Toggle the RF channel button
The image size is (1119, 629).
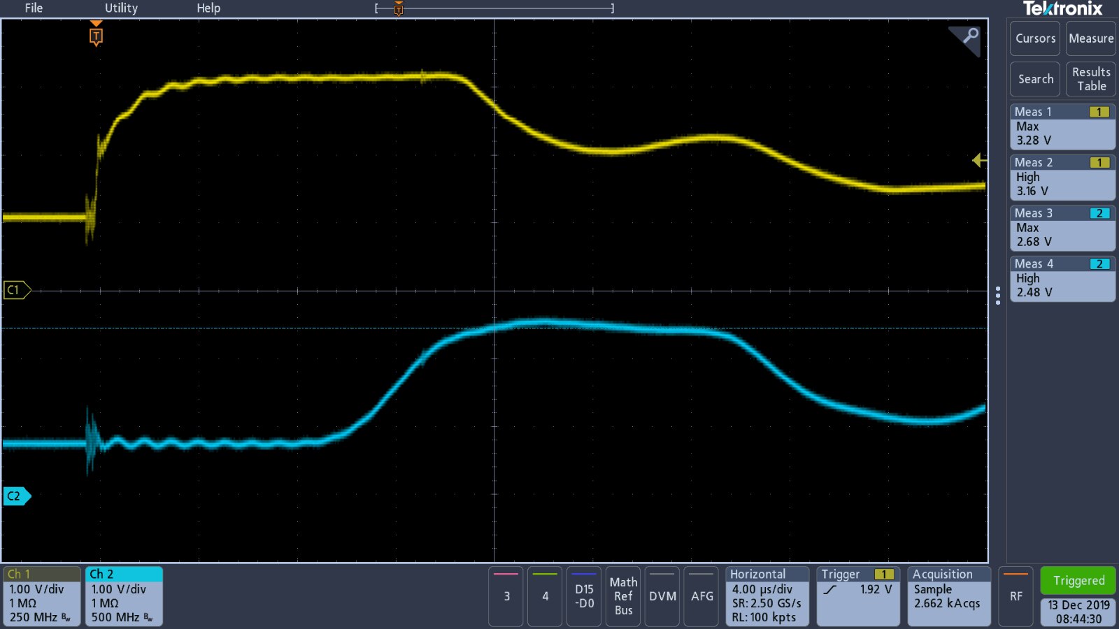click(1015, 596)
